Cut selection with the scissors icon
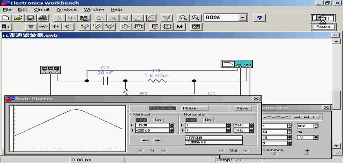Viewport: 343px width, 163px height. pos(59,18)
